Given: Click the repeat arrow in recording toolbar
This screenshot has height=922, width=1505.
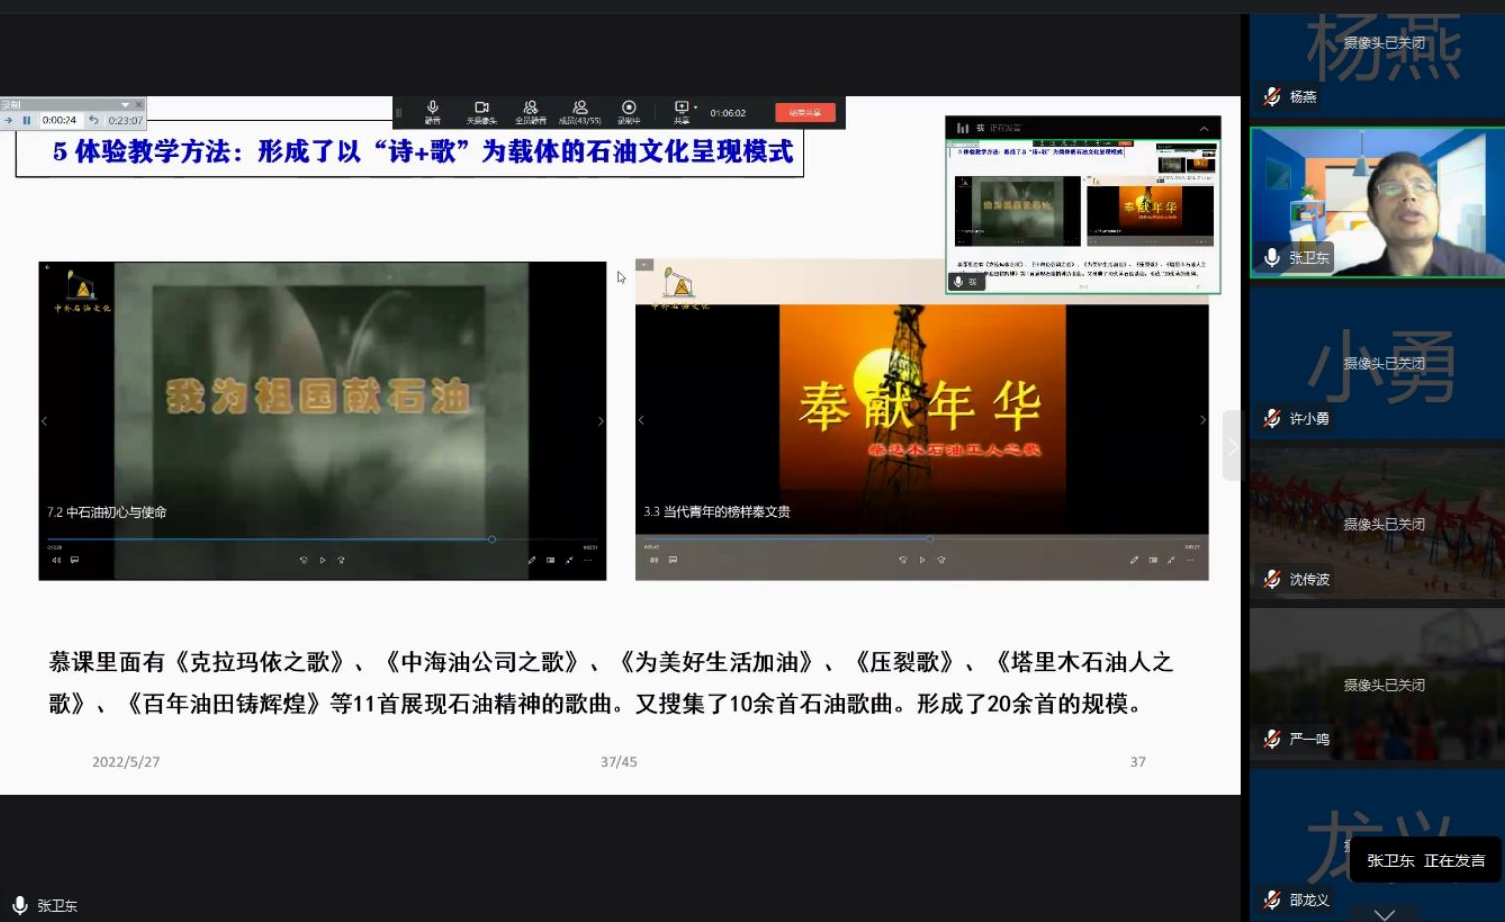Looking at the screenshot, I should click(x=94, y=120).
